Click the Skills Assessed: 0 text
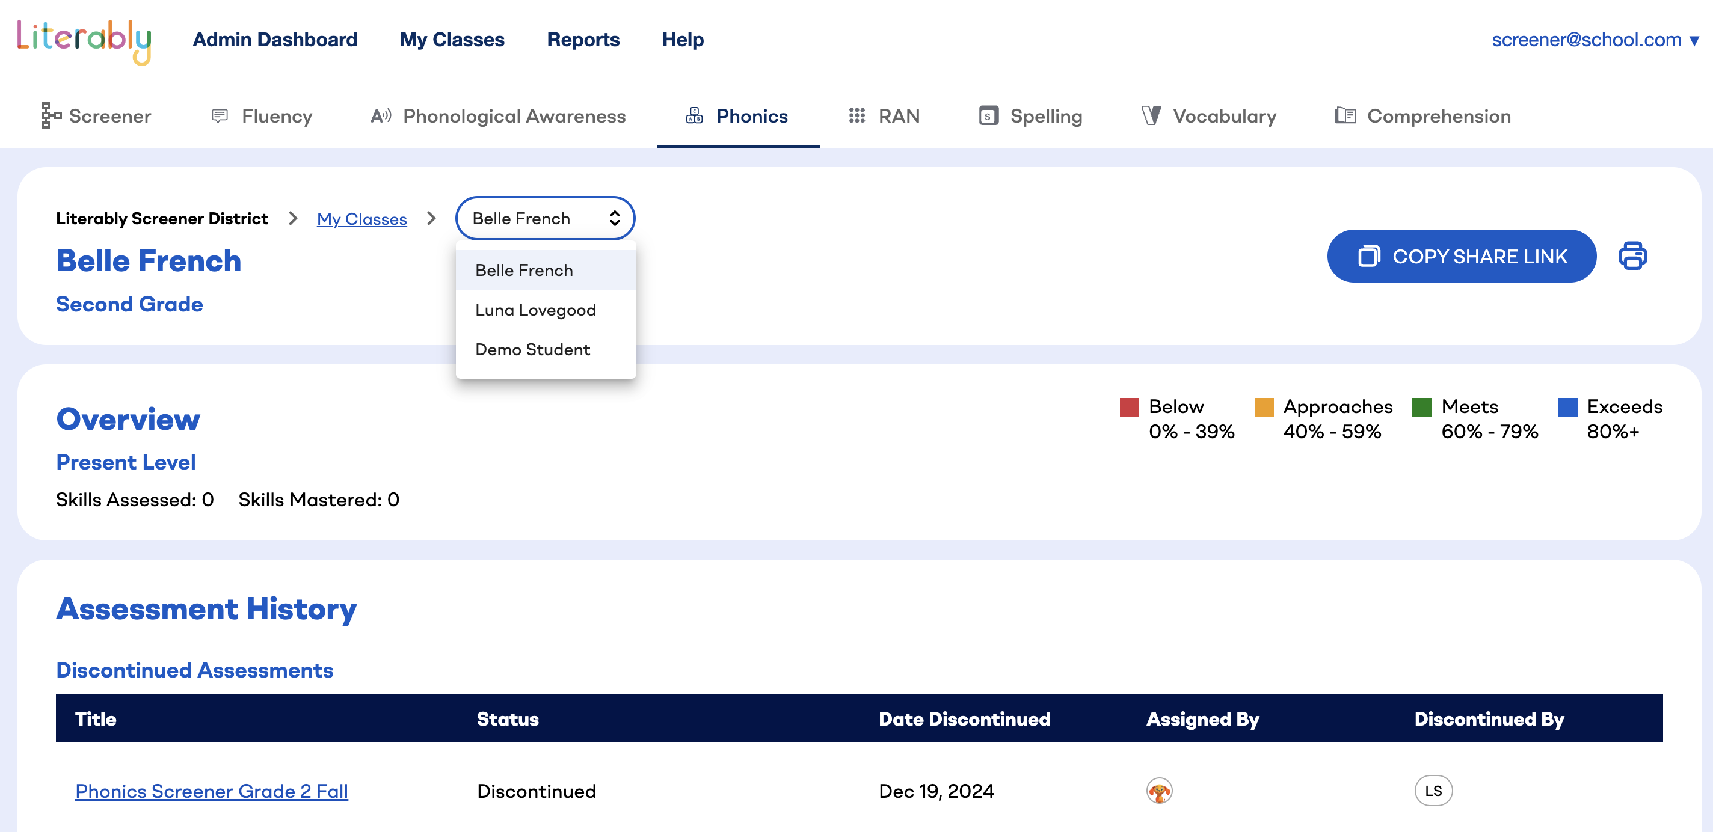1713x832 pixels. (135, 500)
